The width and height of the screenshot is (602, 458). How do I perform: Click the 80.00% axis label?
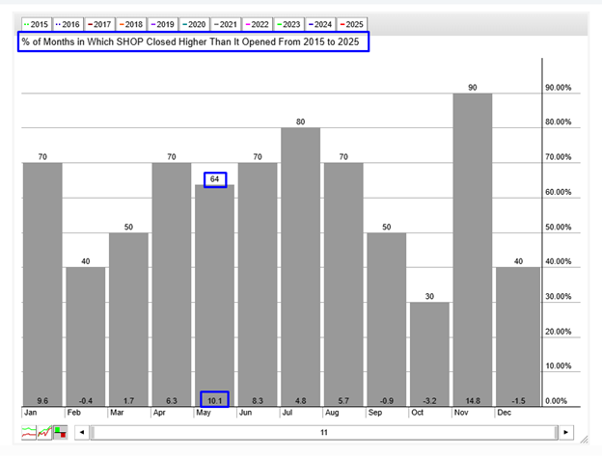coord(559,122)
